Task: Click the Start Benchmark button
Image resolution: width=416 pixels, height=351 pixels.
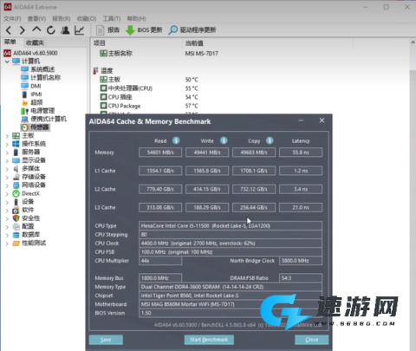Action: tap(209, 340)
